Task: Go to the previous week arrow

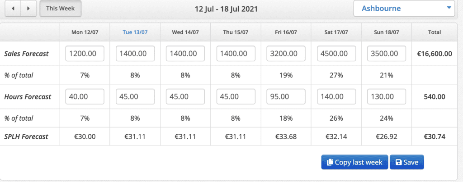Action: pyautogui.click(x=13, y=8)
